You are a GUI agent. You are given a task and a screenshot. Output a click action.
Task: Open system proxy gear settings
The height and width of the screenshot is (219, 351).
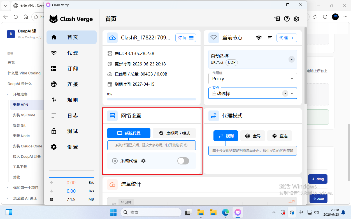point(143,161)
